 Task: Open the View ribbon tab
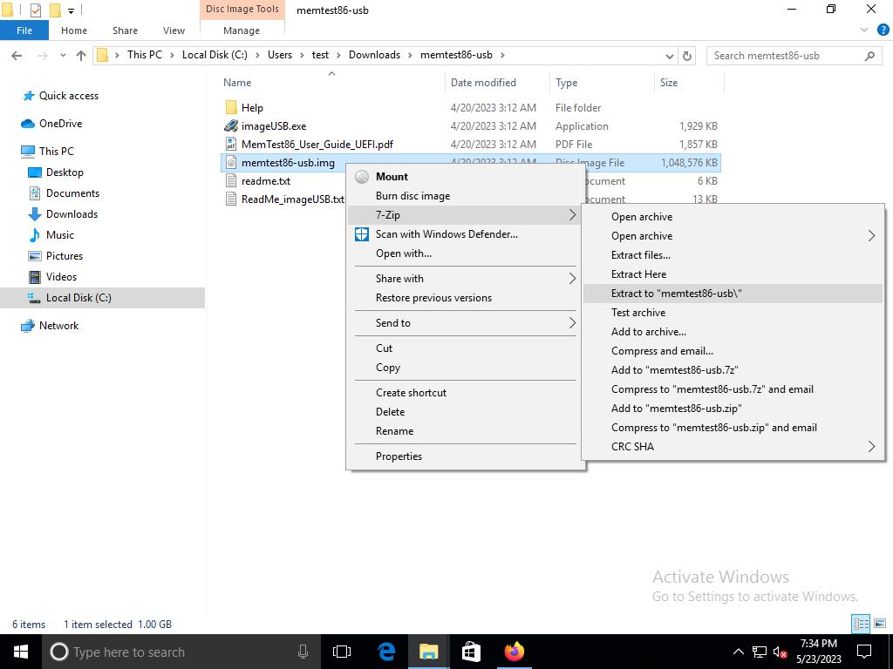(x=174, y=30)
